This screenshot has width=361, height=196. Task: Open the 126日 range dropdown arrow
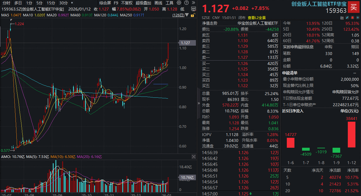coord(187,15)
